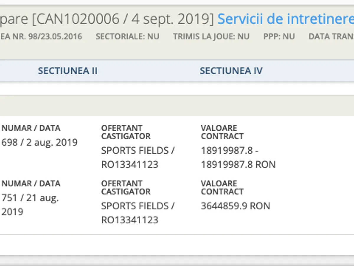Click SPORTS FIELDS winner of contract 698
The image size is (354, 266).
138,157
